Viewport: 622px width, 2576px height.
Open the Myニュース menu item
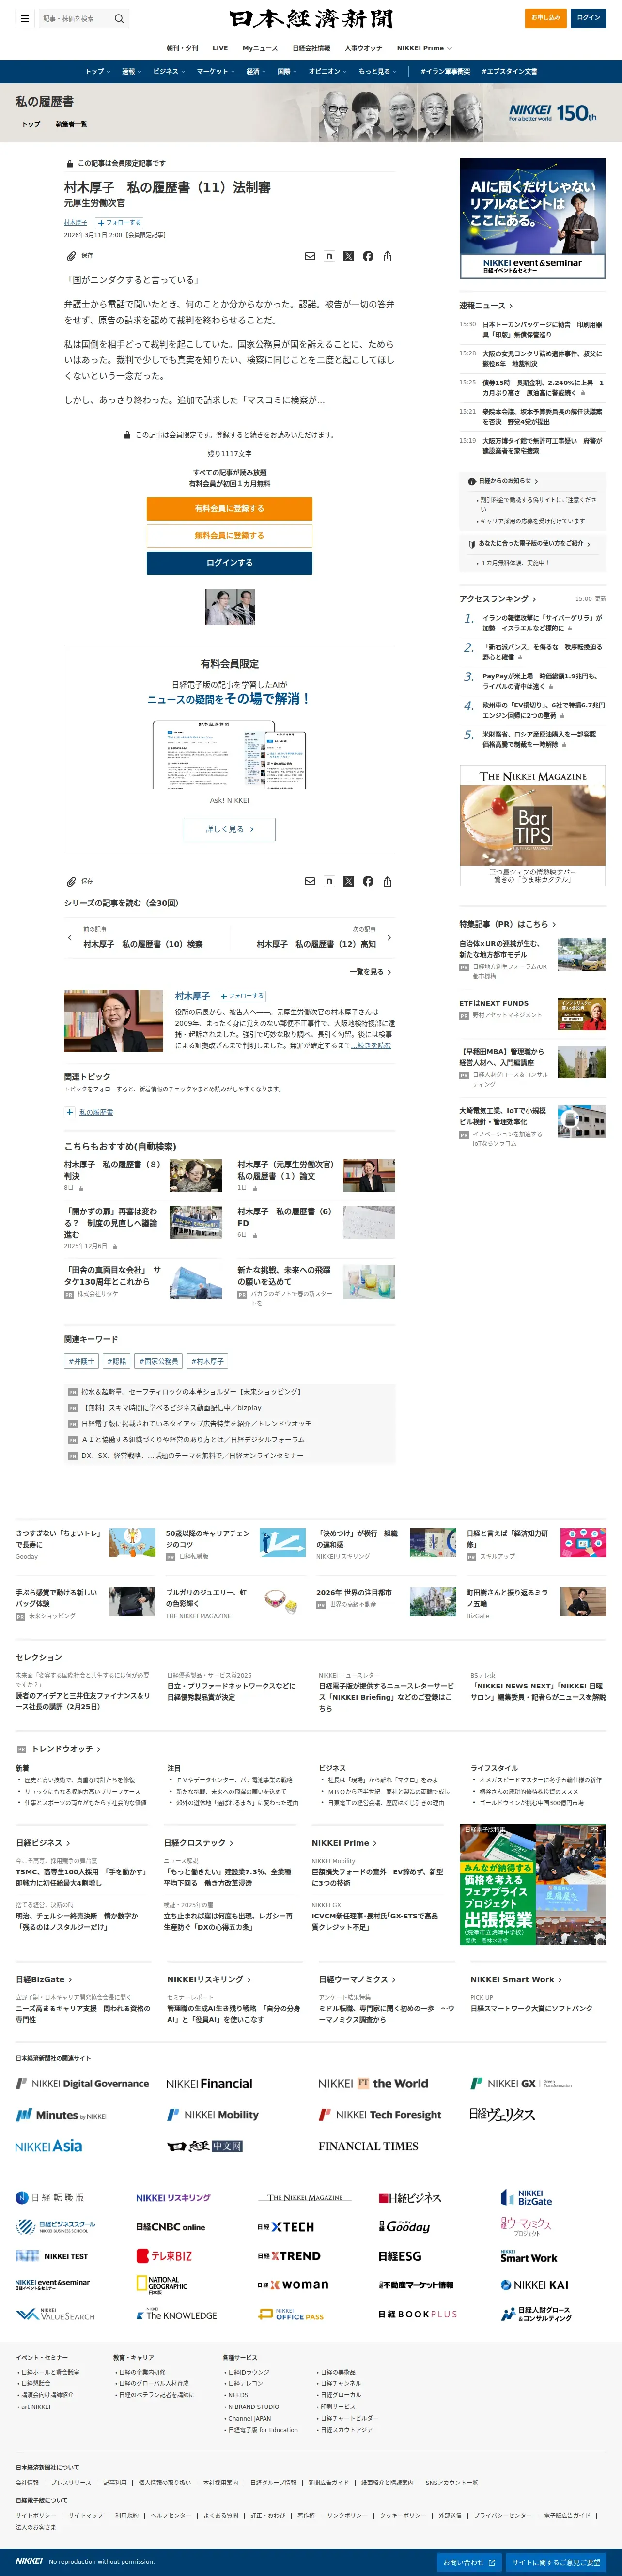click(x=260, y=48)
